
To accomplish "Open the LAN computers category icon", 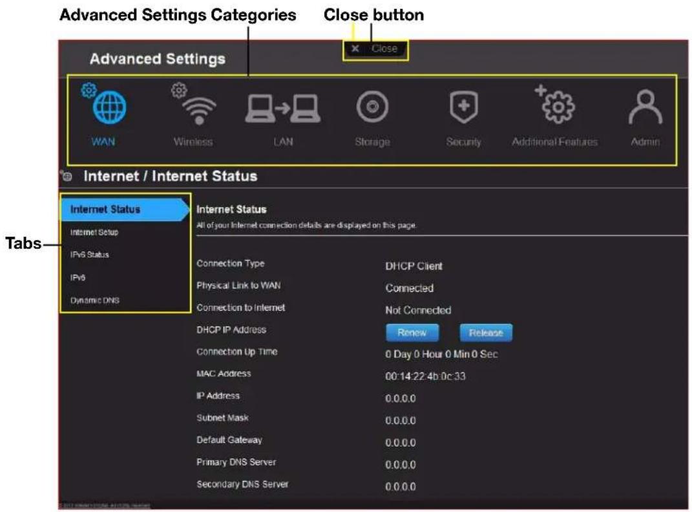I will (283, 108).
